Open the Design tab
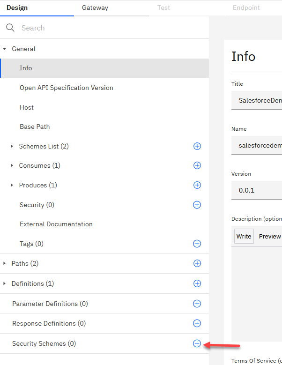Image resolution: width=282 pixels, height=365 pixels. click(17, 8)
